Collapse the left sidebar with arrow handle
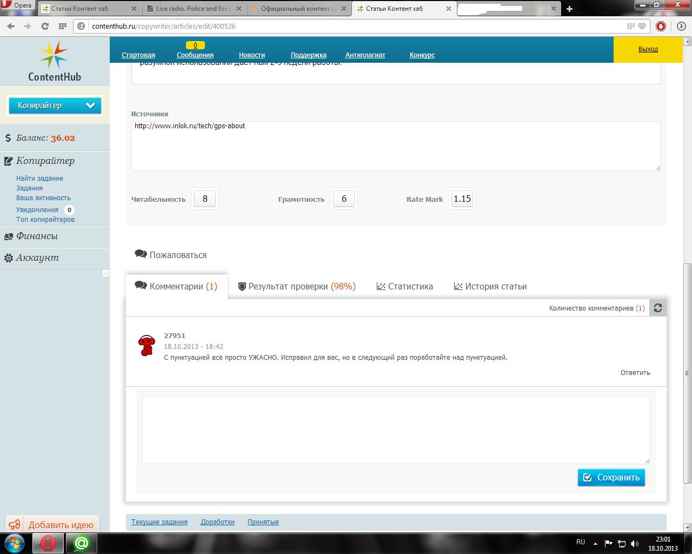The width and height of the screenshot is (692, 554). (105, 273)
